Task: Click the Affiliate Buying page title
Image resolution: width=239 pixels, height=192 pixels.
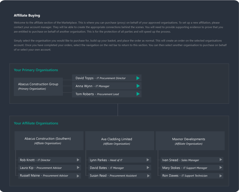Action: pos(27,15)
